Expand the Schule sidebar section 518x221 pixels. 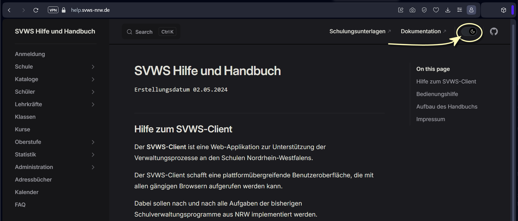point(93,67)
